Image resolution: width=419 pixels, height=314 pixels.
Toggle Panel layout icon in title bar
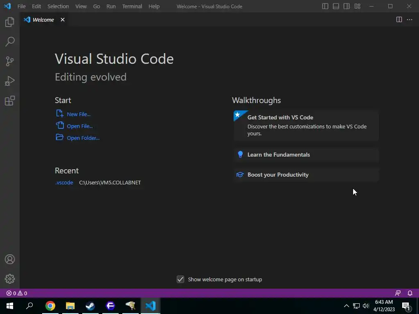point(336,6)
